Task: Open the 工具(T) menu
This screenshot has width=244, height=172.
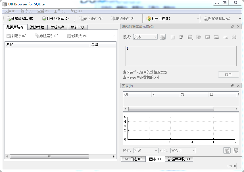Action: [x=60, y=11]
